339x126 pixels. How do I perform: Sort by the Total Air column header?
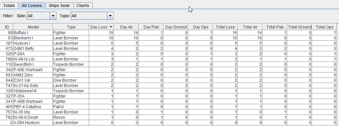250,27
